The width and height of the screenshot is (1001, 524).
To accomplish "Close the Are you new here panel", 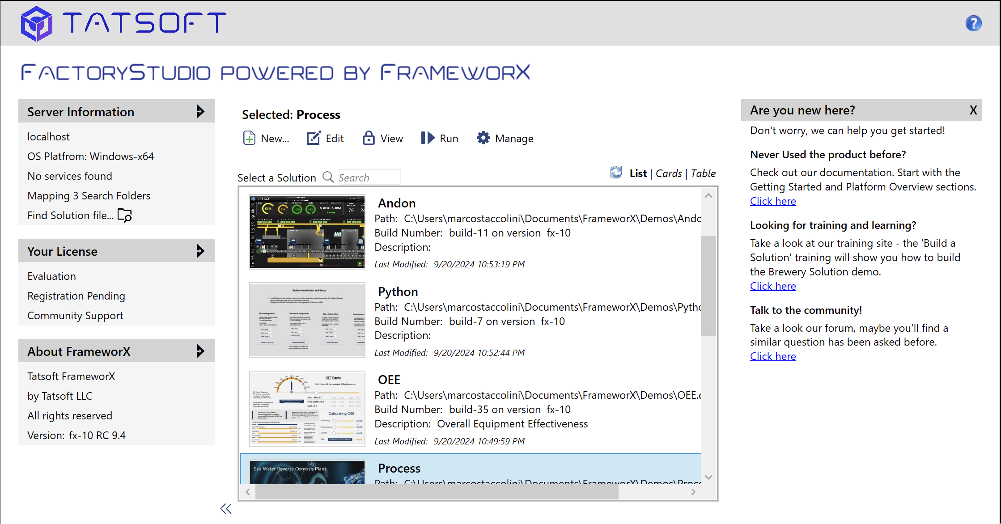I will click(x=973, y=110).
